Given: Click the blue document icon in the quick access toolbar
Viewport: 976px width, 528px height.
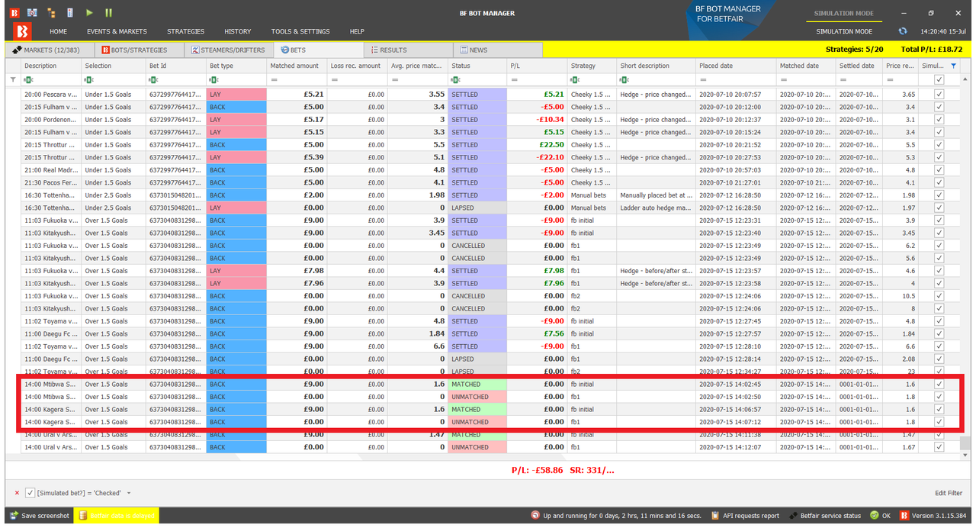Looking at the screenshot, I should 70,13.
